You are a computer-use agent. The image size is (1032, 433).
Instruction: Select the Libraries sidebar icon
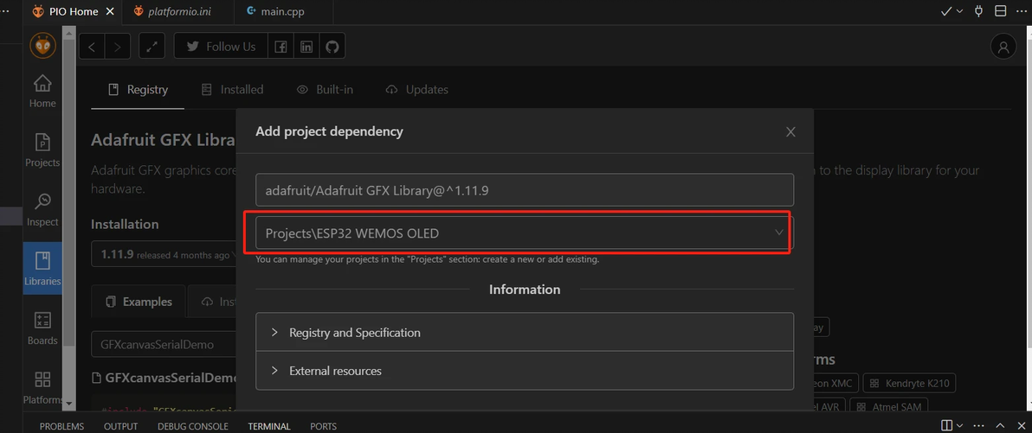point(42,269)
